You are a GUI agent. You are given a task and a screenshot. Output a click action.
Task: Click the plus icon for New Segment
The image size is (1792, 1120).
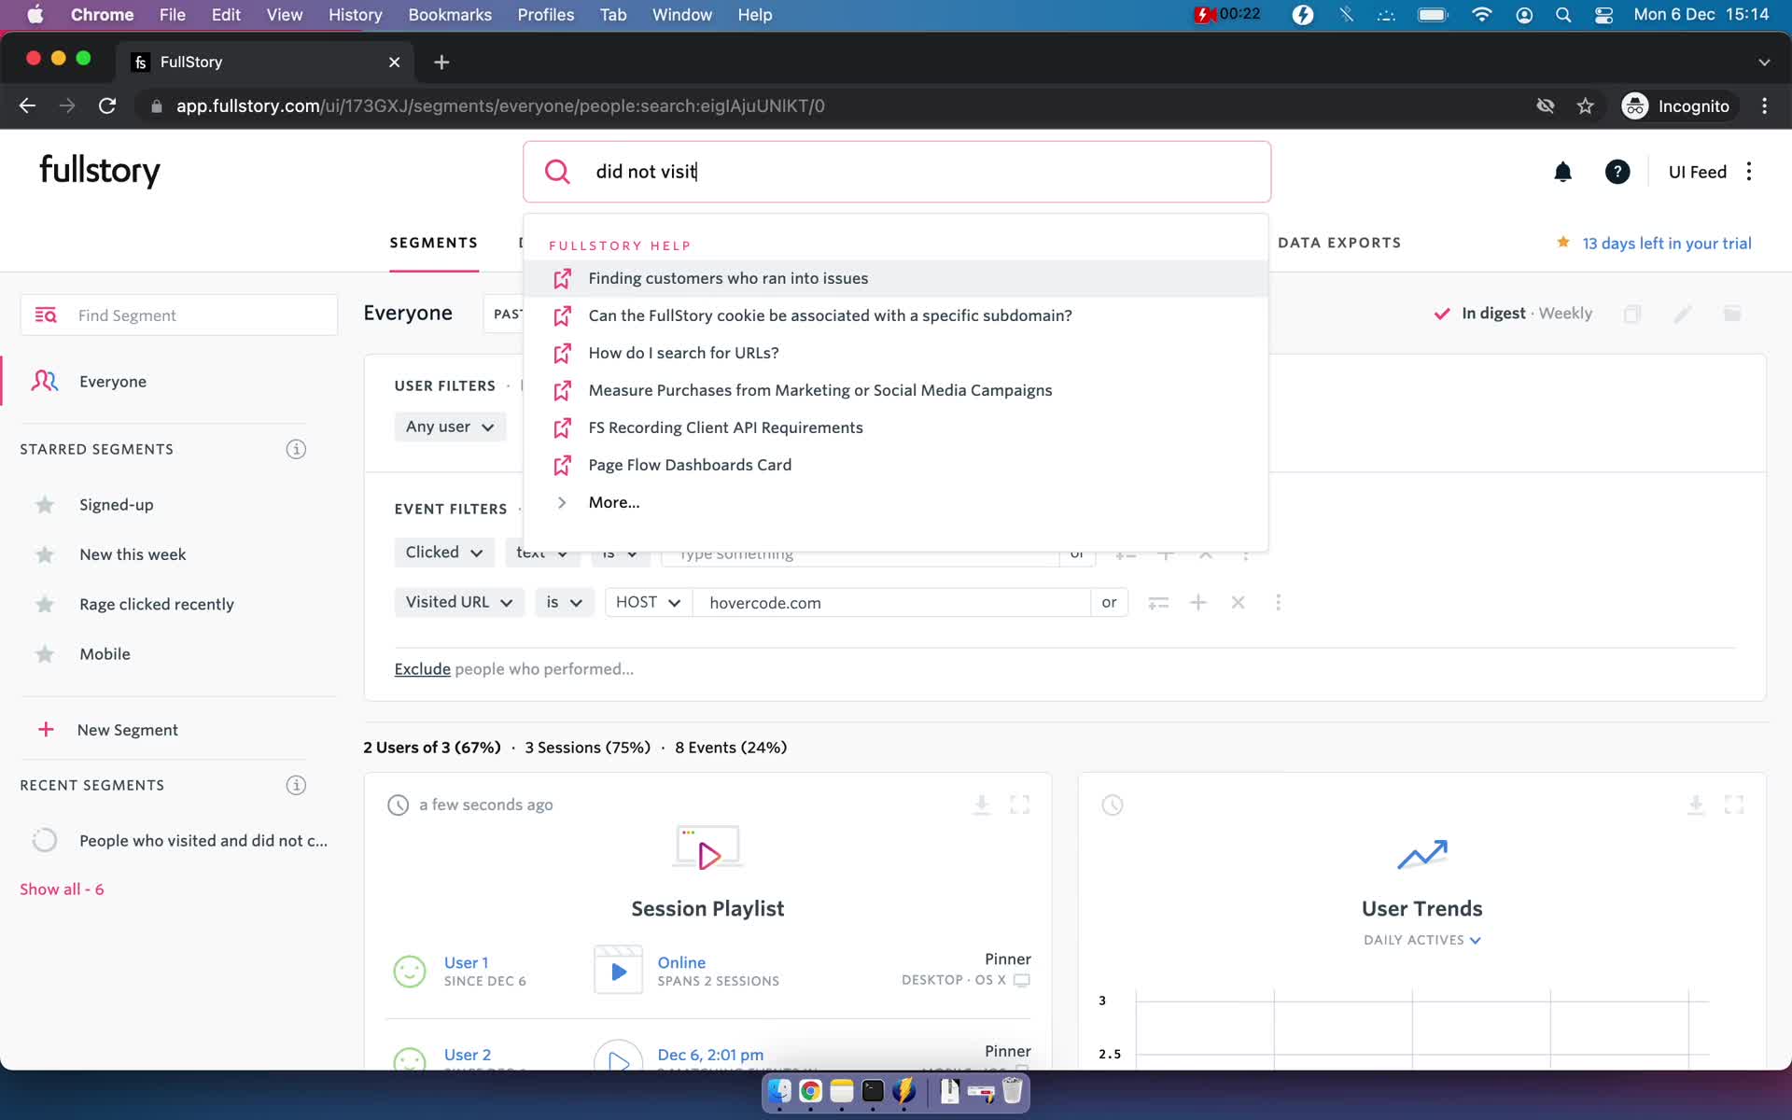(x=46, y=729)
